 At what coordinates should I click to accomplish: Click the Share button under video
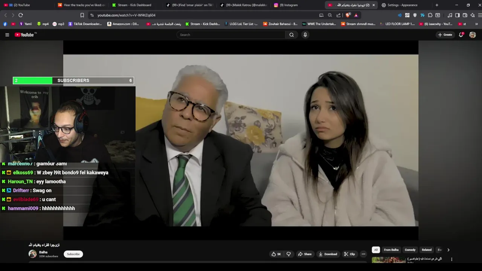pos(305,254)
